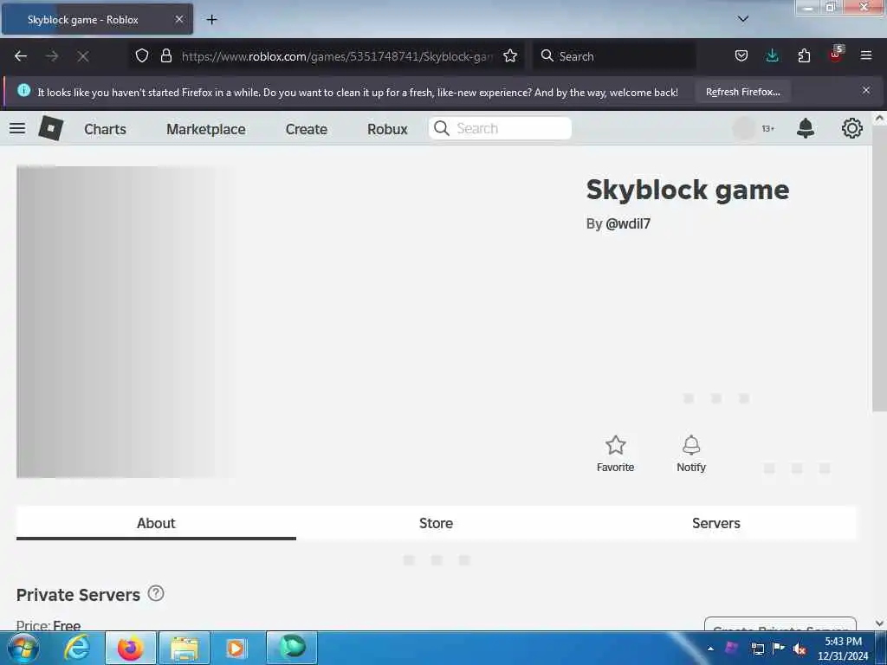Click the Notify bell for this game
This screenshot has width=887, height=665.
click(690, 445)
